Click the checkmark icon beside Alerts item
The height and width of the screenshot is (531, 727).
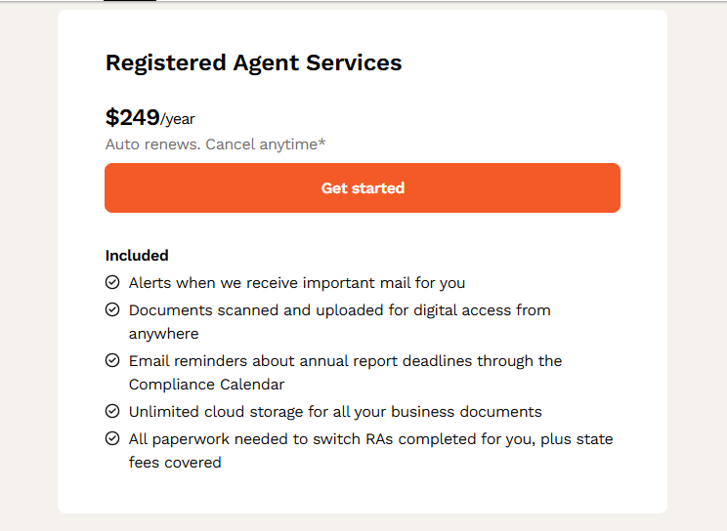(x=112, y=282)
